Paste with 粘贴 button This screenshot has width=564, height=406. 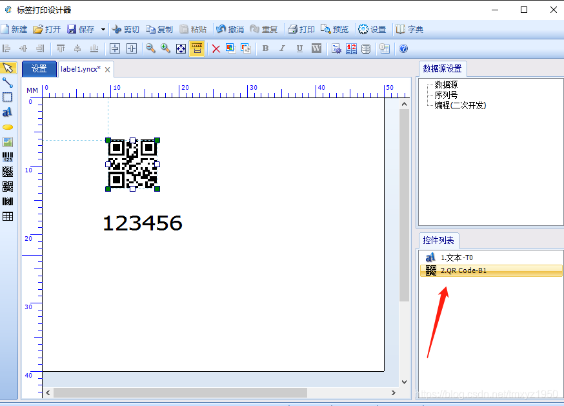tap(193, 29)
